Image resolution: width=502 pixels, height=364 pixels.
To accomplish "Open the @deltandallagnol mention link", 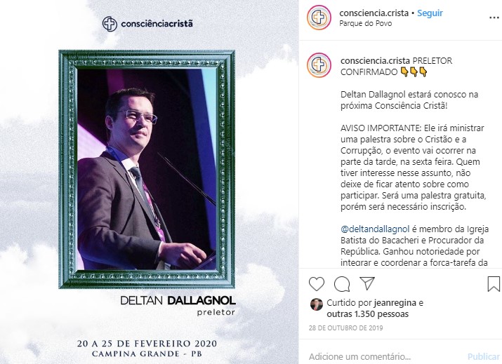I will click(x=375, y=229).
